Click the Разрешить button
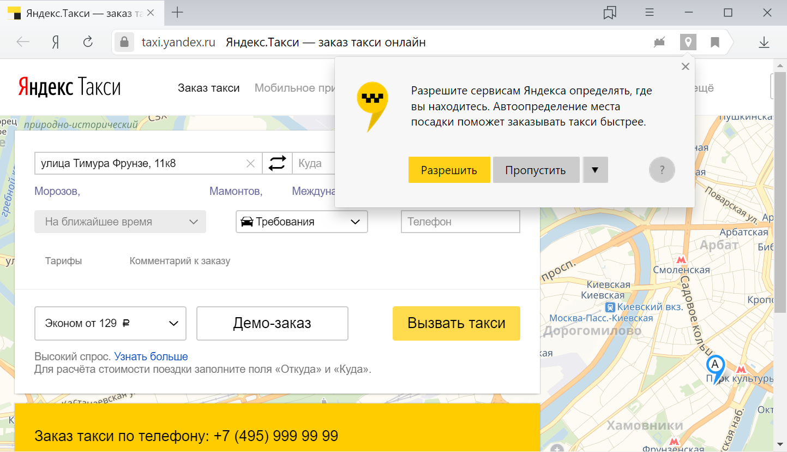Viewport: 787px width, 452px height. pyautogui.click(x=449, y=170)
